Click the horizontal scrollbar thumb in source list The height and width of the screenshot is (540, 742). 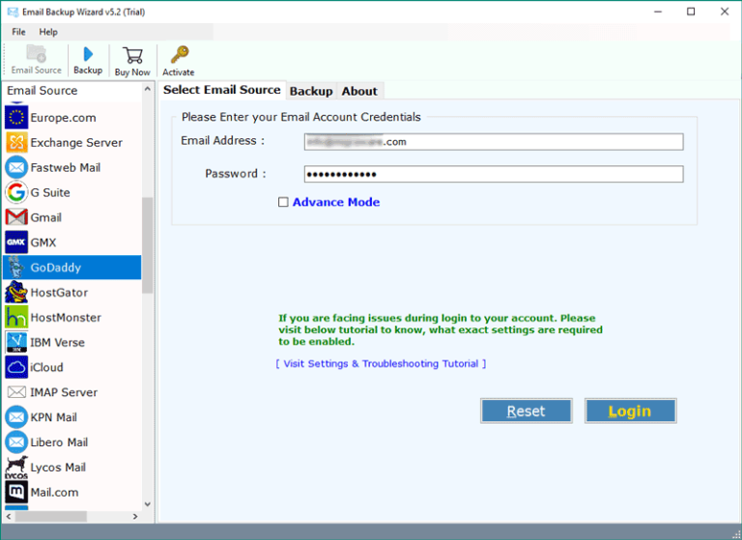pos(50,517)
